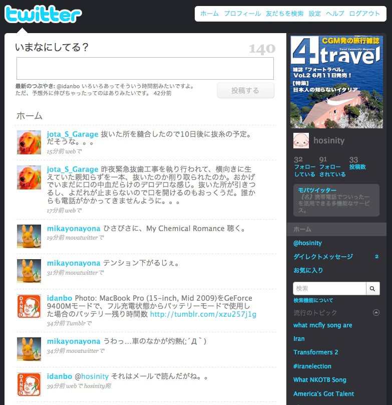Open the @hosinity mentions tab
Viewport: 392px width, 405px height.
click(307, 243)
